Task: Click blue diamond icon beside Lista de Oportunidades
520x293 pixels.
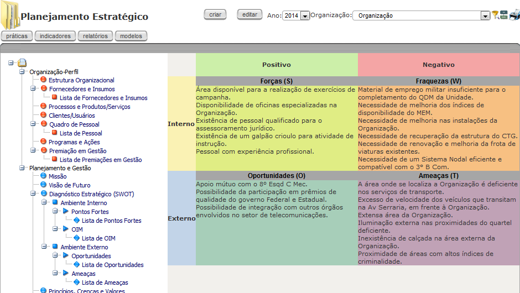Action: click(76, 264)
